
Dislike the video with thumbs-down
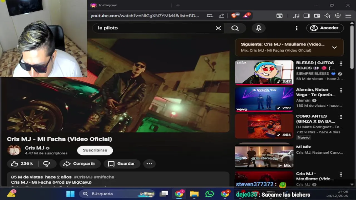(47, 164)
